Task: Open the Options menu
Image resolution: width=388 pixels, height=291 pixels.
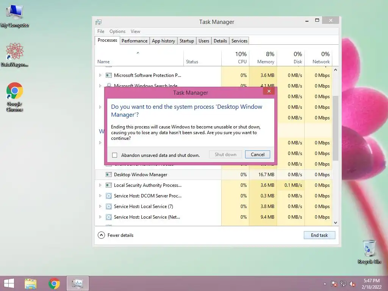Action: 117,31
